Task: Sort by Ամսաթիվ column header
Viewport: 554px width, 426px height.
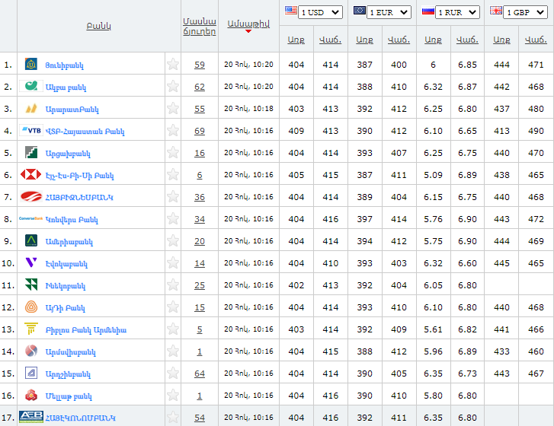Action: click(248, 24)
